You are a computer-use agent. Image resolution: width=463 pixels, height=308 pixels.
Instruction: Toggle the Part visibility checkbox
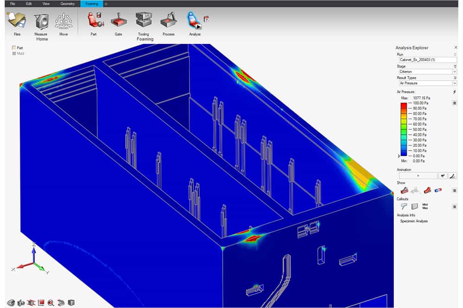pos(13,48)
